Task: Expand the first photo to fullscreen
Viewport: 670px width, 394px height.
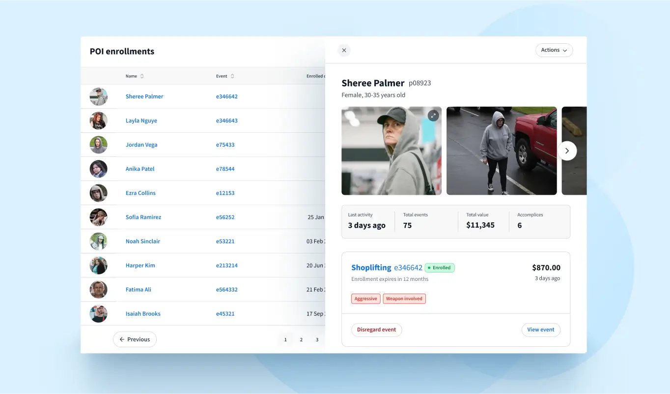Action: click(x=433, y=116)
